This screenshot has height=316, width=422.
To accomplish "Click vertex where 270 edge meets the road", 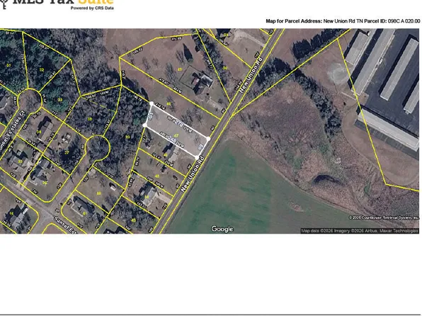I will (208, 139).
